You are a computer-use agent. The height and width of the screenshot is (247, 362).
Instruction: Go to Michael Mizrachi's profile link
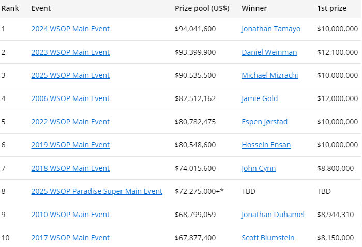pos(269,75)
